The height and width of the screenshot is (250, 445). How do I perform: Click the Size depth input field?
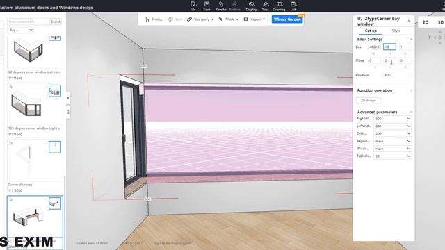click(405, 47)
